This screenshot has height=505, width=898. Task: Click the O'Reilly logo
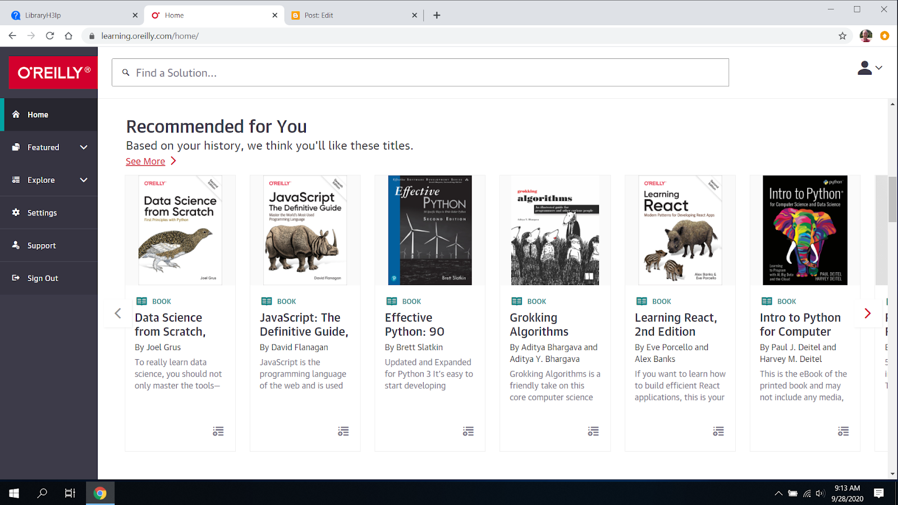pos(53,72)
